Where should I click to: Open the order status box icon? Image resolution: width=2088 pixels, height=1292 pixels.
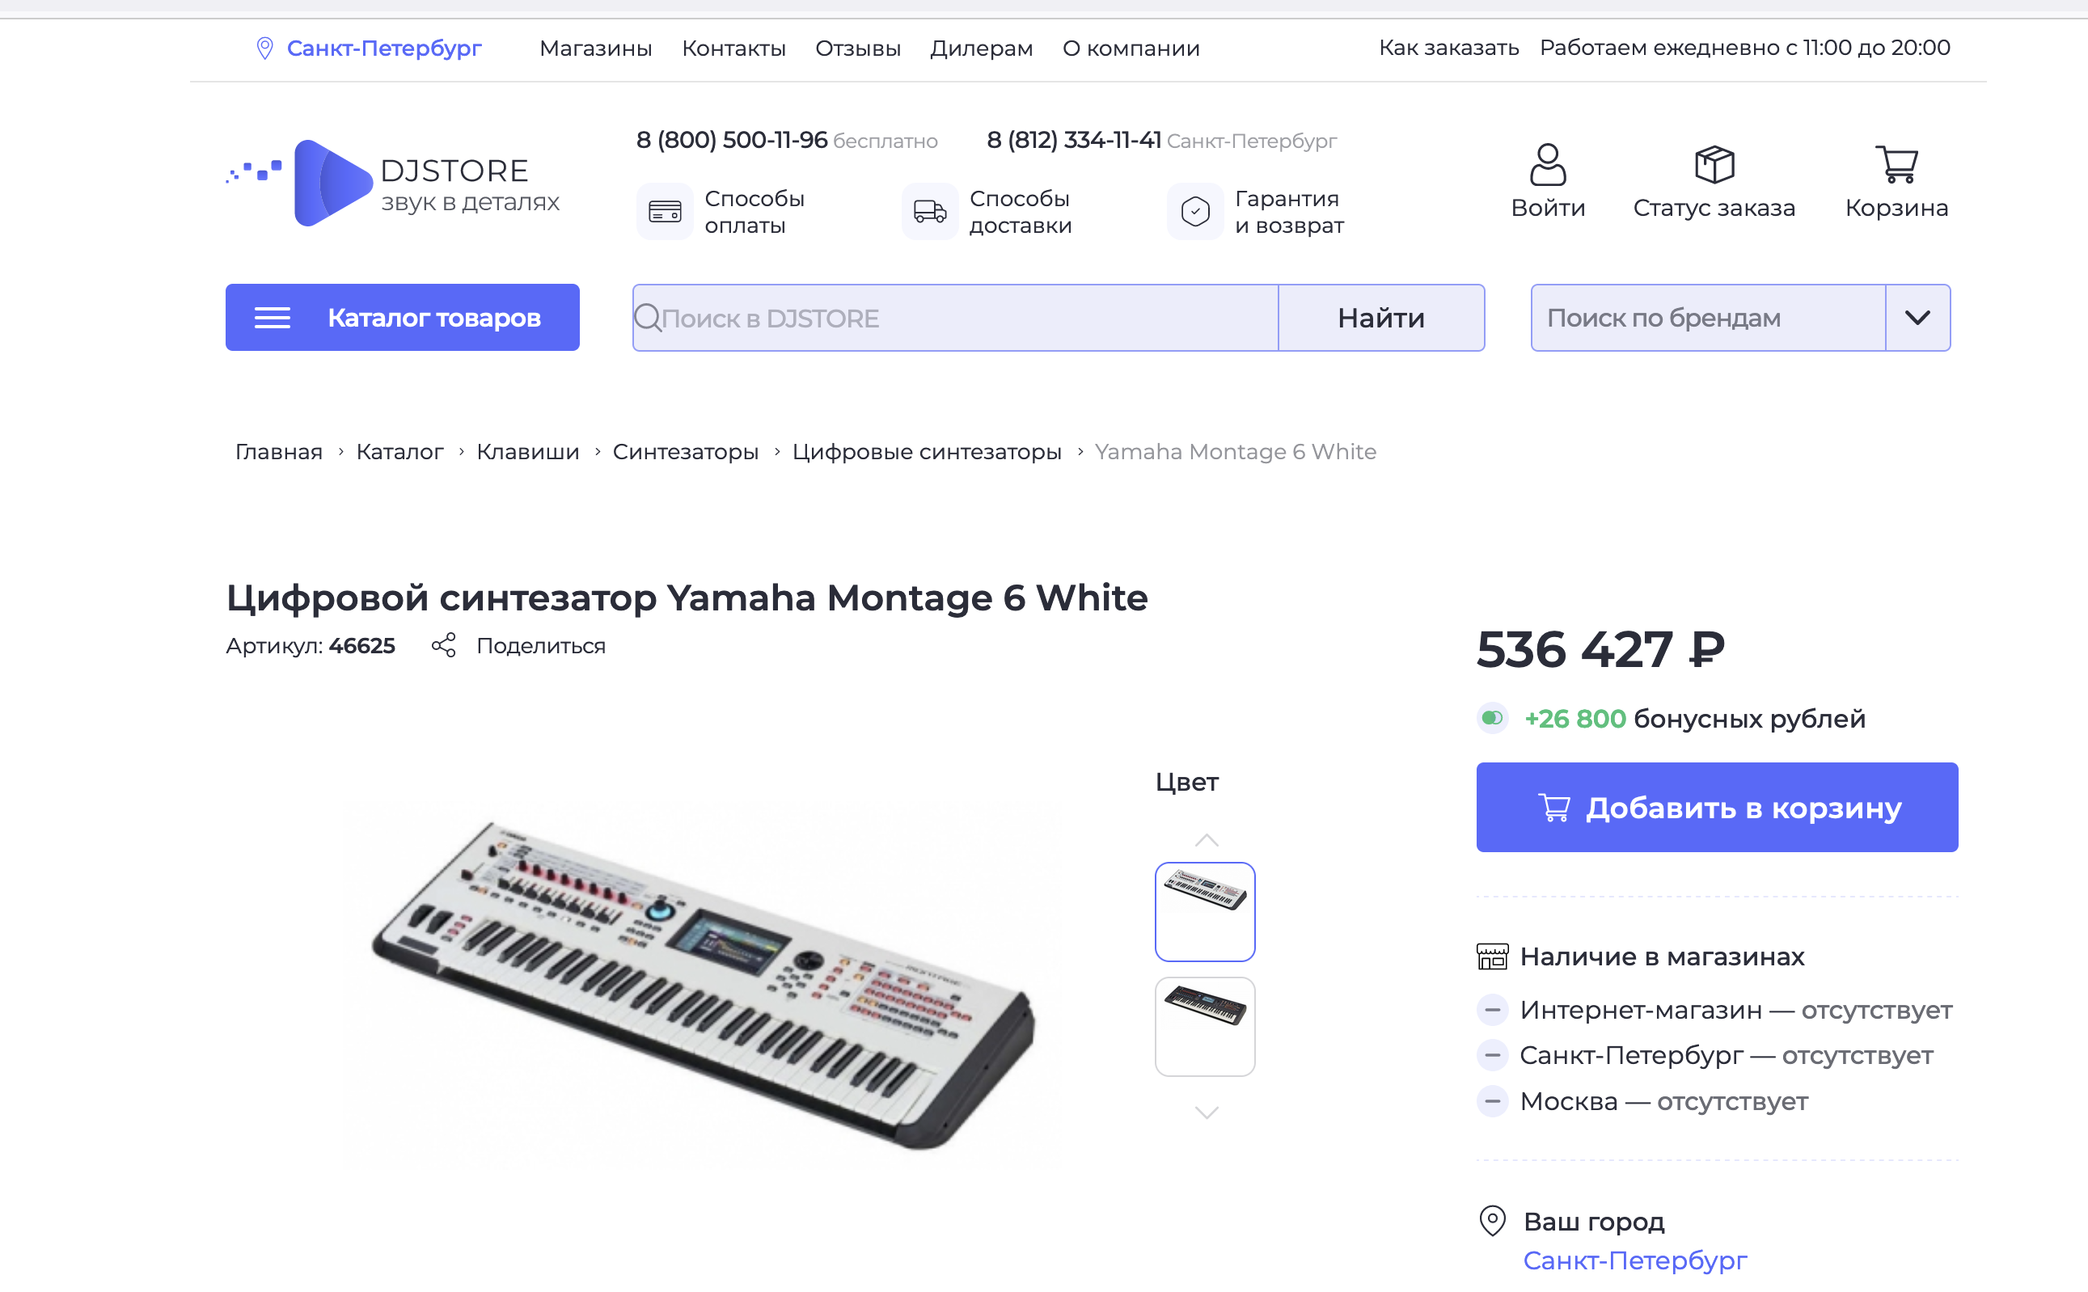[x=1714, y=165]
